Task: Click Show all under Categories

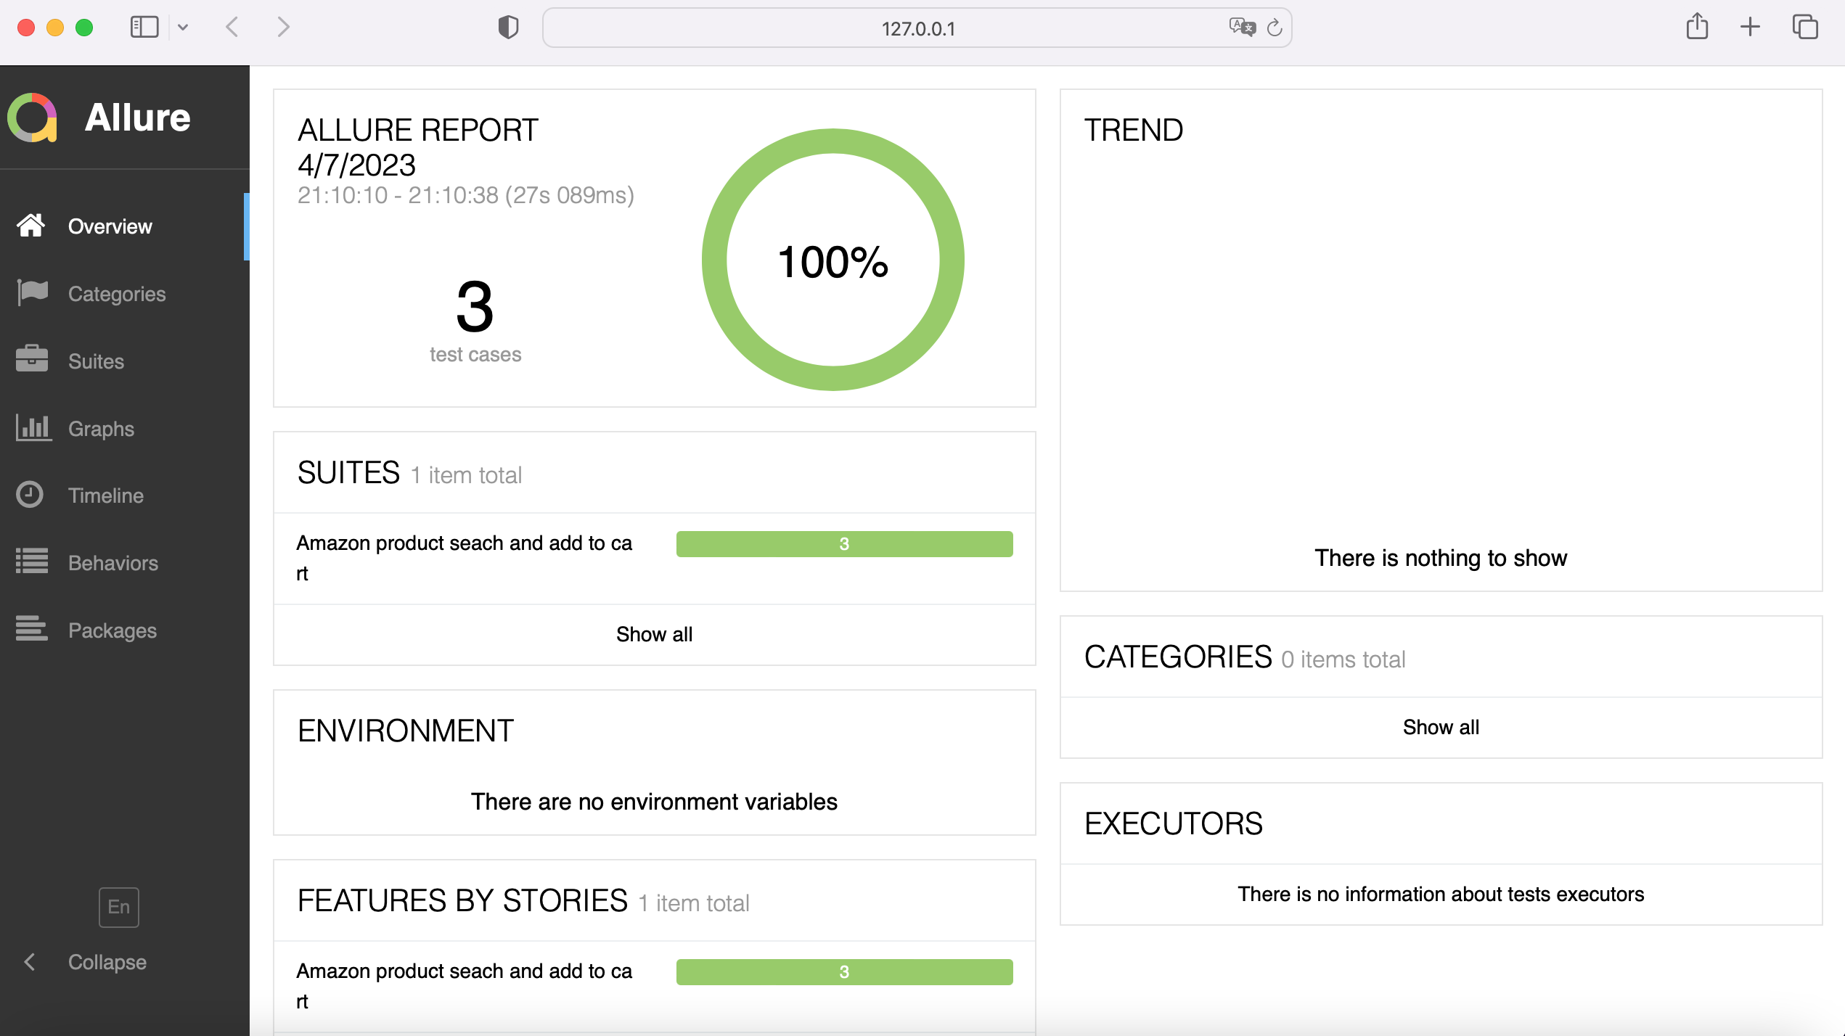Action: click(x=1440, y=727)
